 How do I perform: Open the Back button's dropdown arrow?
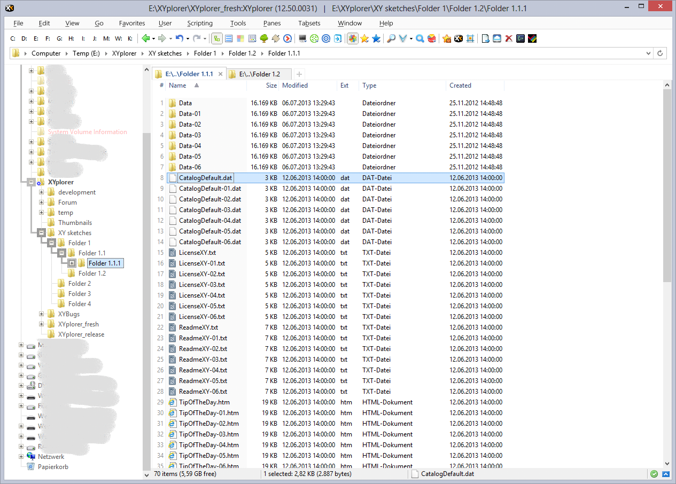[x=153, y=38]
